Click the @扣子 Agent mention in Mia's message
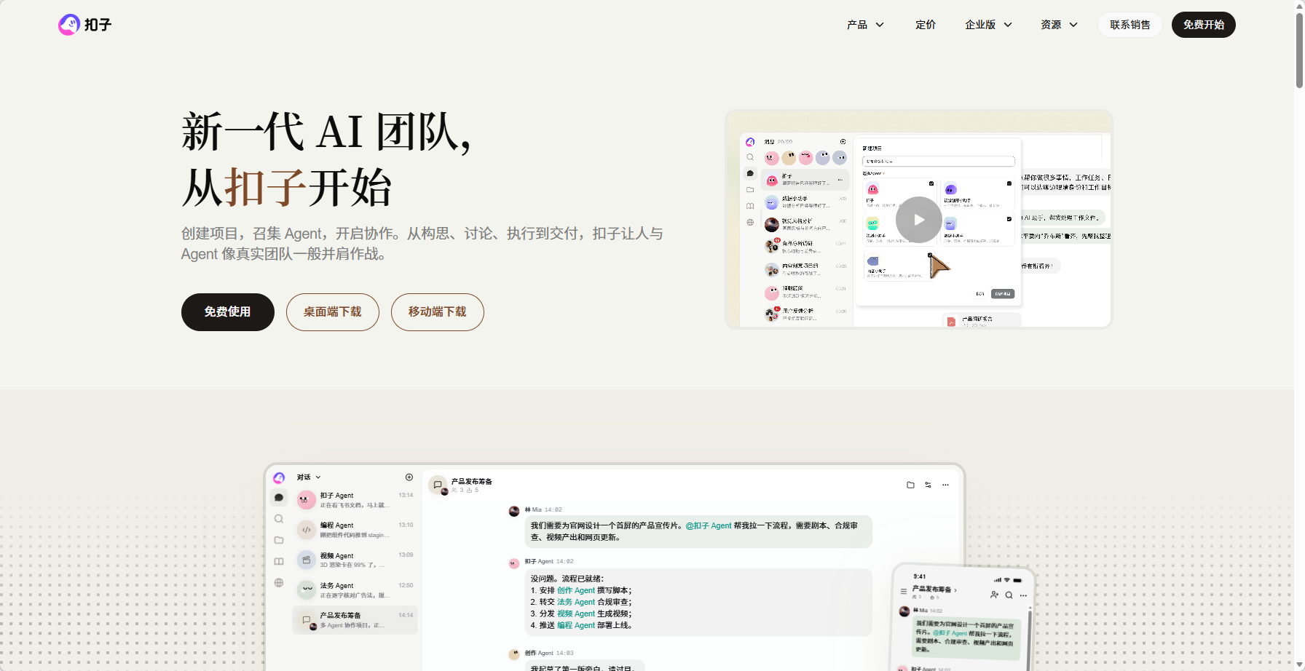The image size is (1305, 671). pos(709,525)
